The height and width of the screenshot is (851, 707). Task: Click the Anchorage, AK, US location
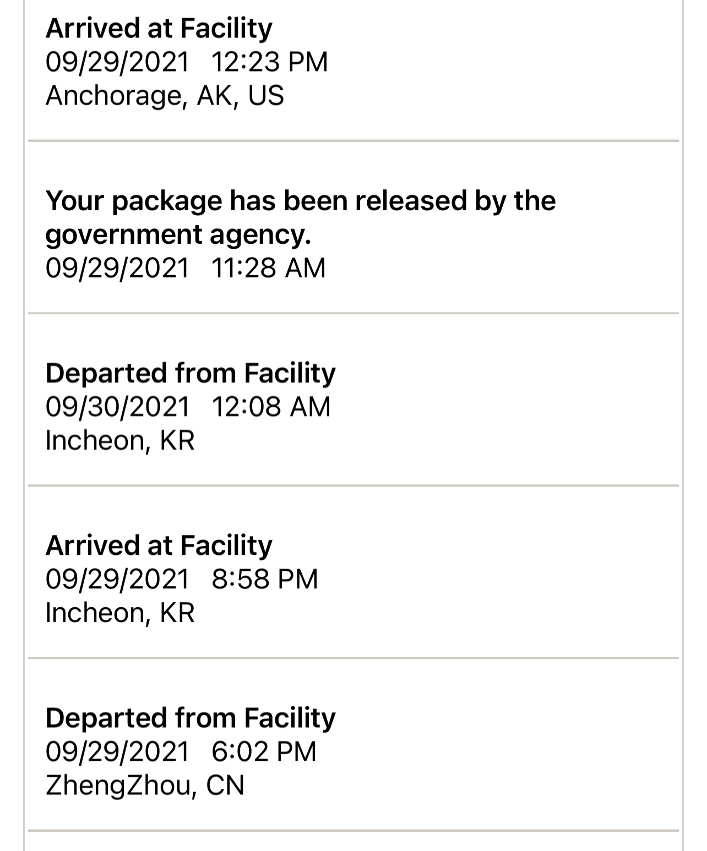pos(165,95)
